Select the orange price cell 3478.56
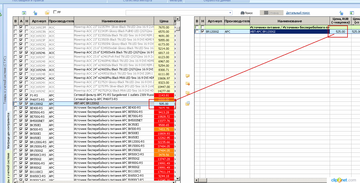The image size is (360, 183). coord(164,155)
